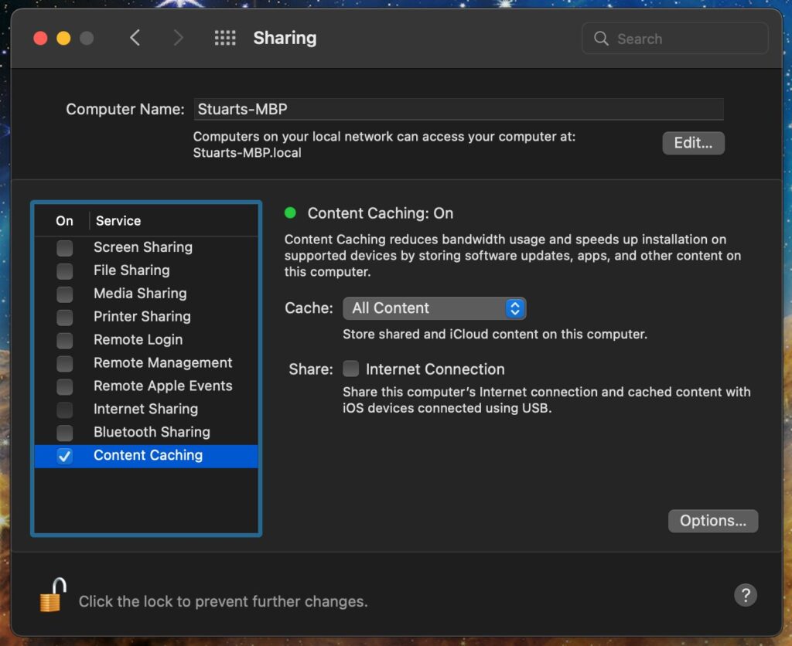Click the Service column header
The image size is (792, 646).
[118, 221]
